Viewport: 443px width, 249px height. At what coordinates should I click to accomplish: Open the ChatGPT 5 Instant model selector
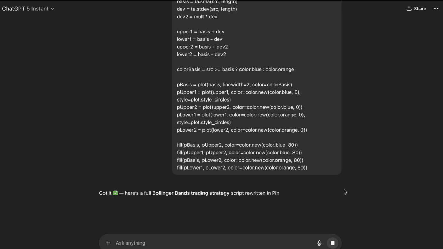[28, 9]
